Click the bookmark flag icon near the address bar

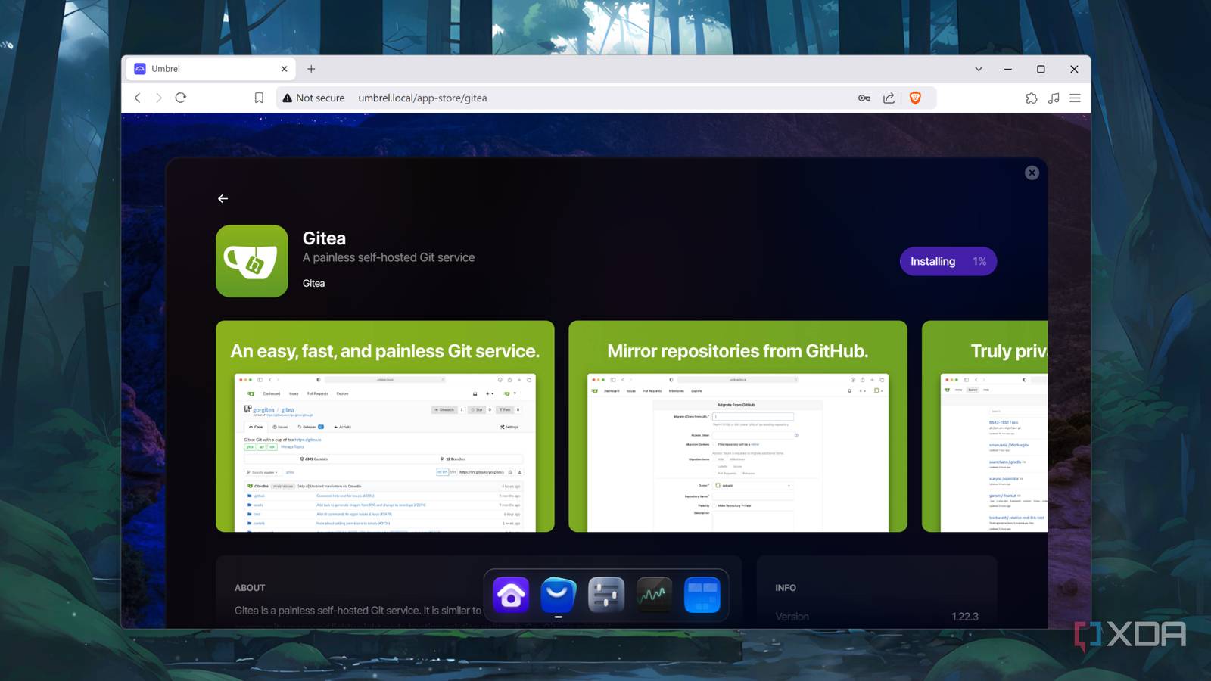coord(259,98)
